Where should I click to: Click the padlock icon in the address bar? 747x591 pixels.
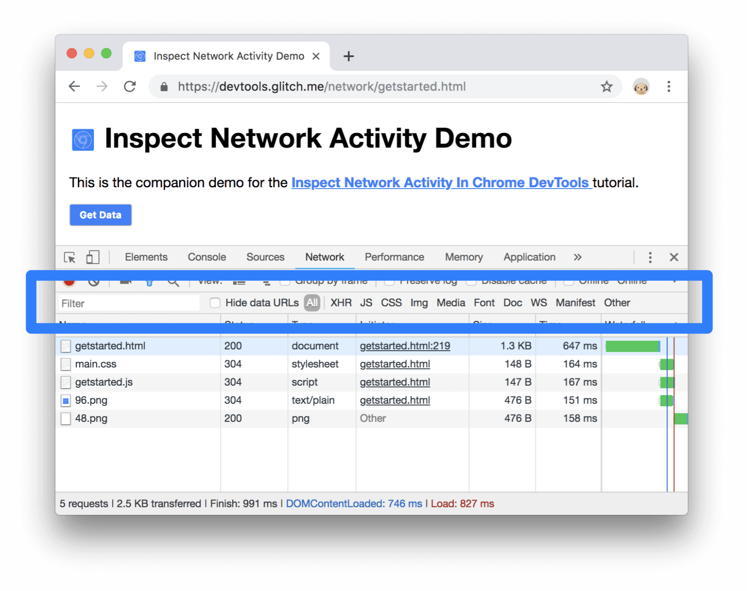(164, 87)
